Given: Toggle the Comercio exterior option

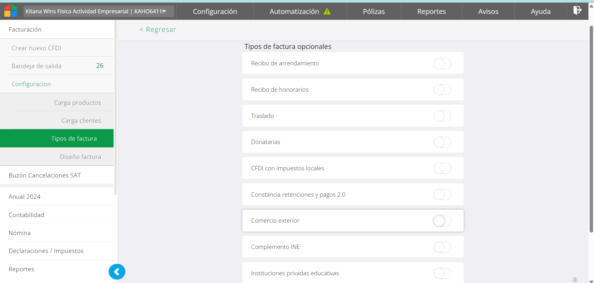Looking at the screenshot, I should coord(442,221).
